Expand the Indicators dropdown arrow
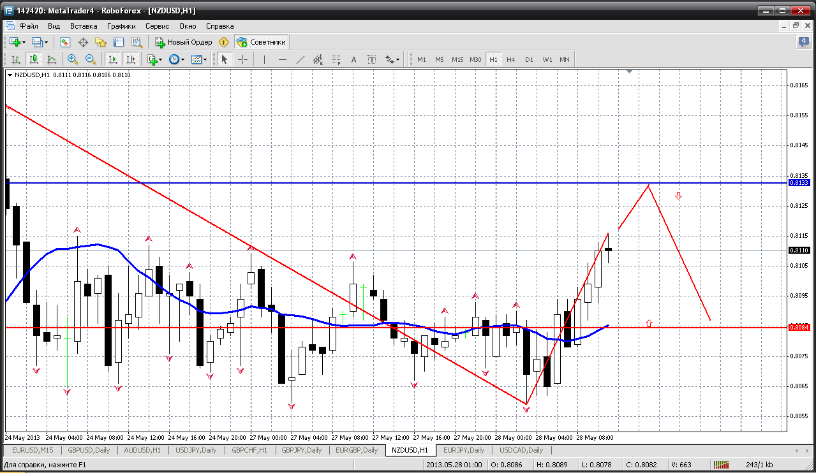The image size is (816, 473). click(x=161, y=60)
